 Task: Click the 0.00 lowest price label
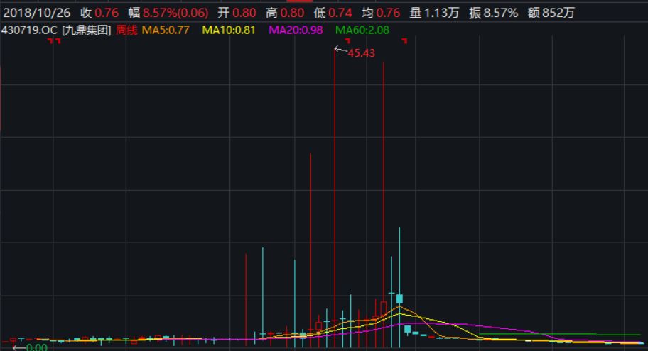click(37, 347)
